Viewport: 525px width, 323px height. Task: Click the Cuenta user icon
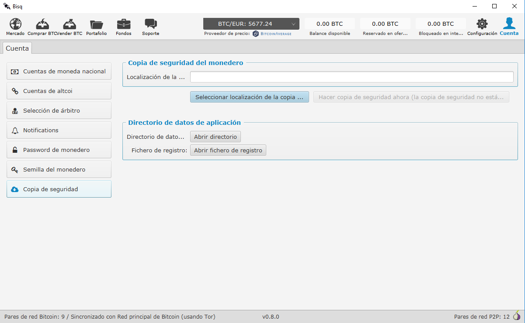(x=509, y=24)
